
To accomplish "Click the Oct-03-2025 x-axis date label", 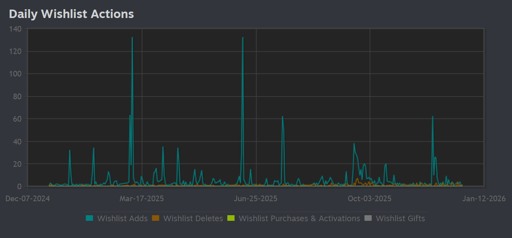I will 370,199.
